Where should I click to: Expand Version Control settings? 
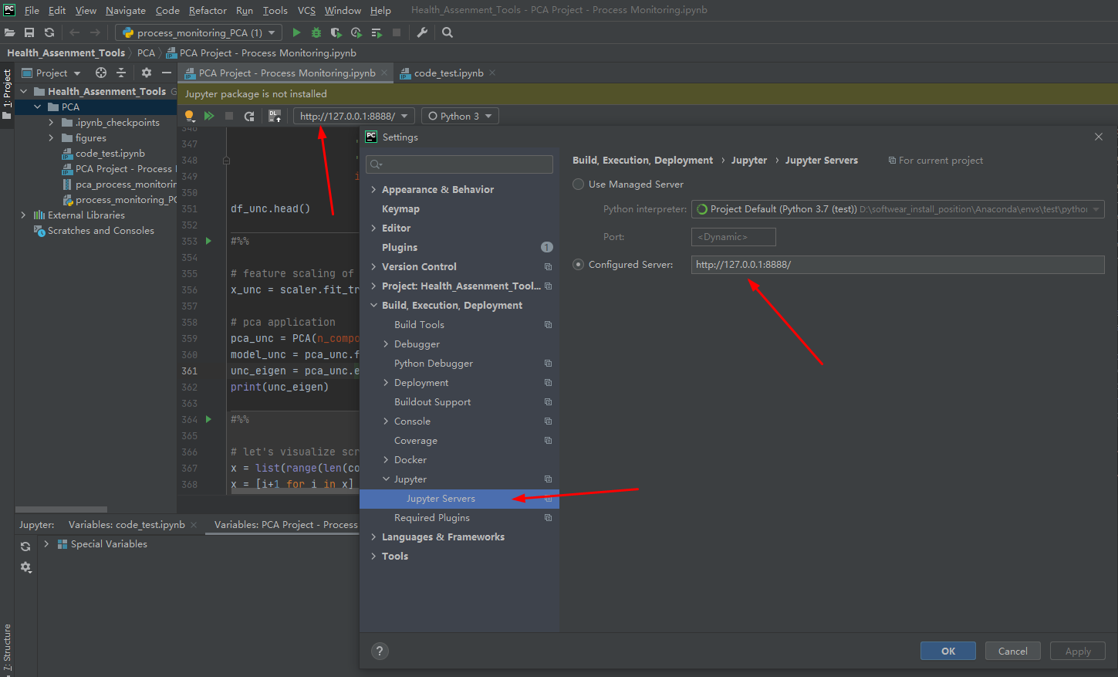pos(373,267)
